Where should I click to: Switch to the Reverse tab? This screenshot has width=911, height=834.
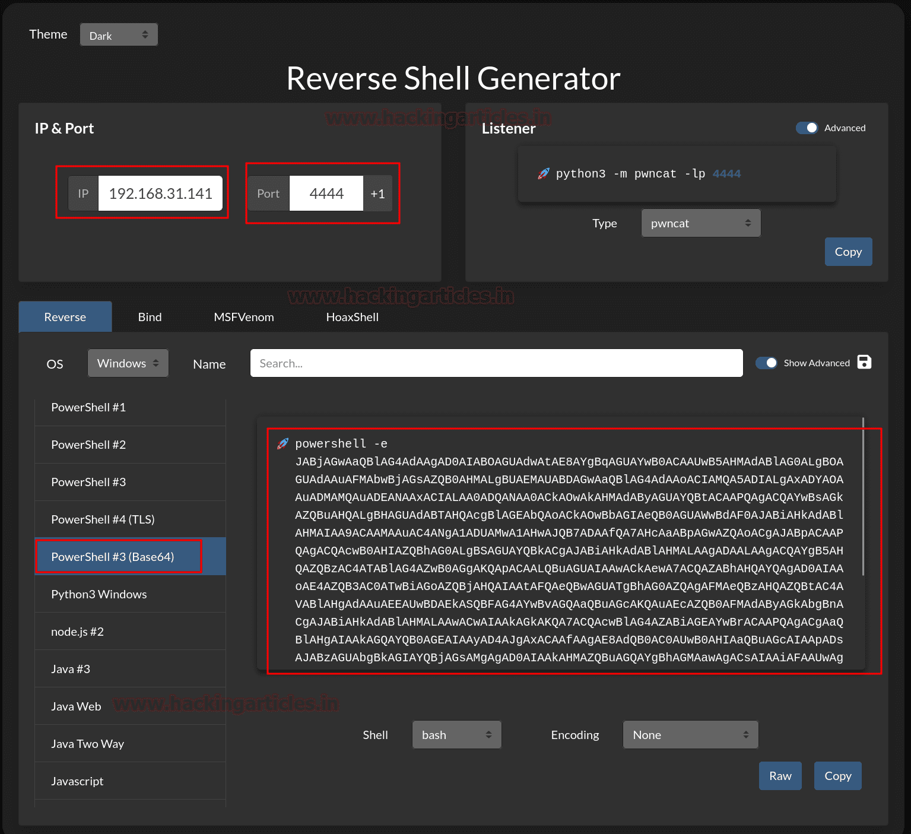point(65,317)
